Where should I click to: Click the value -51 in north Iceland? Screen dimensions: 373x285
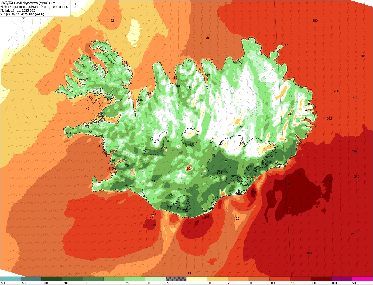tap(157, 83)
